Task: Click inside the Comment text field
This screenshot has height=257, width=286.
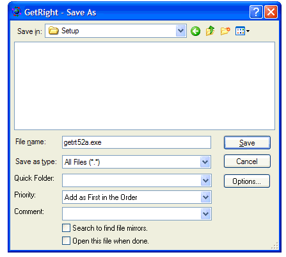Action: point(132,213)
